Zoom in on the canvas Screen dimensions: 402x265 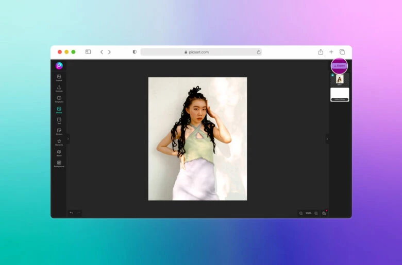pyautogui.click(x=316, y=213)
